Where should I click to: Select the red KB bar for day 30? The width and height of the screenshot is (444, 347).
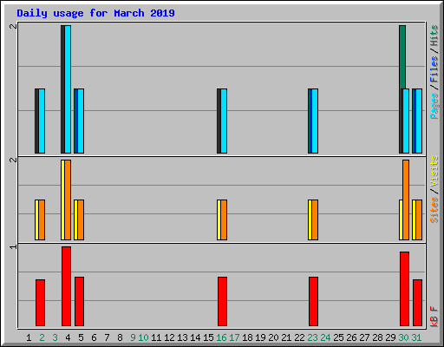tap(404, 289)
